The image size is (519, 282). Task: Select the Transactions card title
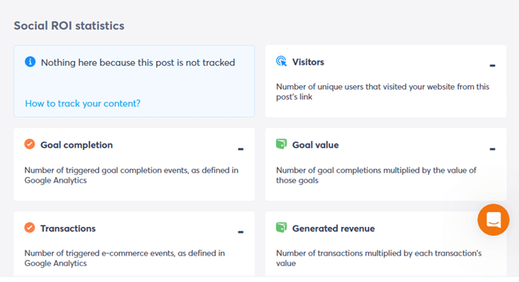68,228
